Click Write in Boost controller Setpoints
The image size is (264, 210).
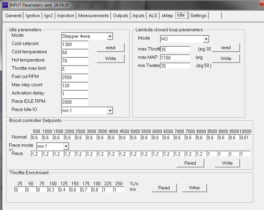coord(227,163)
